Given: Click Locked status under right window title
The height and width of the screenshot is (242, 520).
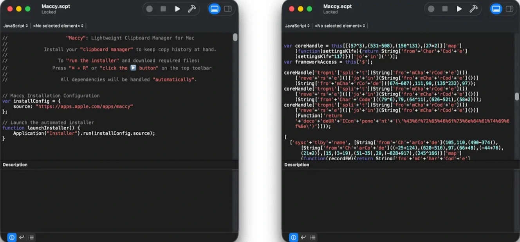Looking at the screenshot, I should pos(330,12).
